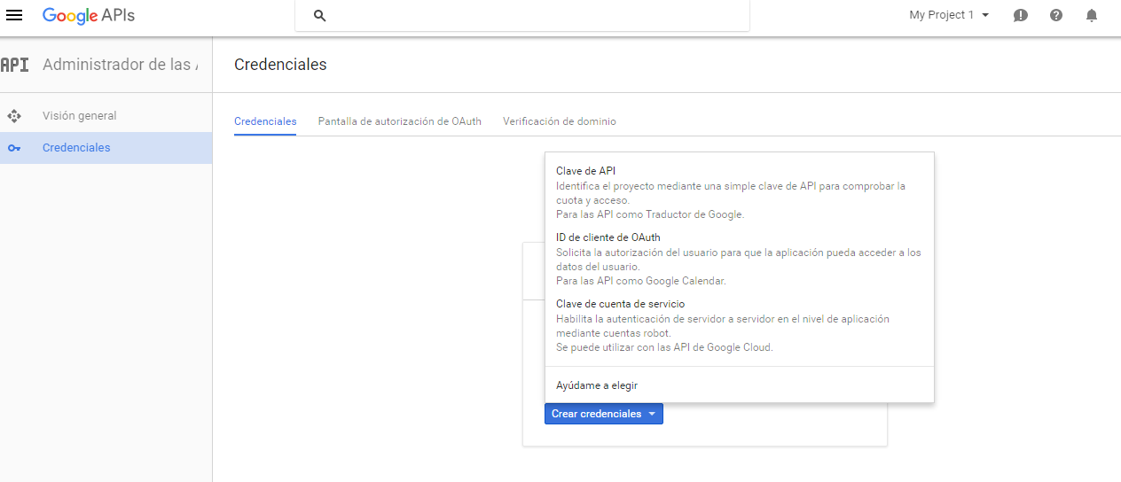Choose Clave de API option
This screenshot has height=482, width=1121.
point(585,171)
